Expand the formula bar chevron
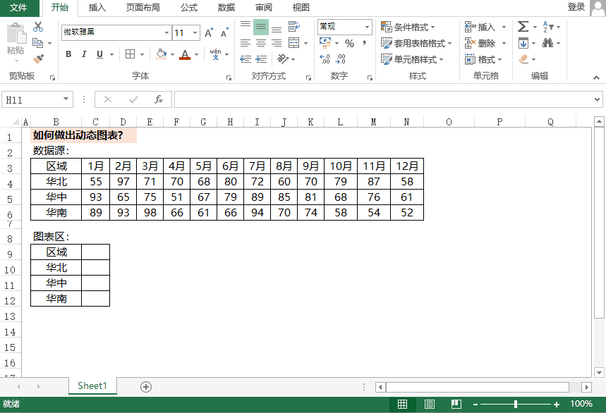 [x=597, y=99]
